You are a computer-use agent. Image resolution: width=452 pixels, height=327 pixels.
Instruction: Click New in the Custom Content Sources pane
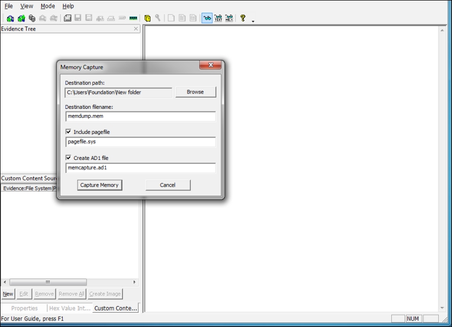pyautogui.click(x=8, y=294)
